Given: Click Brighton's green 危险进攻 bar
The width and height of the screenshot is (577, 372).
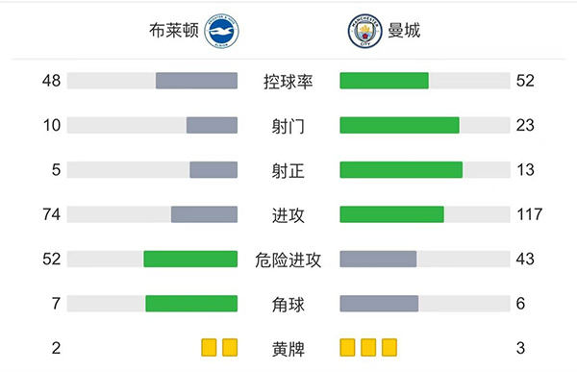Looking at the screenshot, I should pyautogui.click(x=190, y=259).
